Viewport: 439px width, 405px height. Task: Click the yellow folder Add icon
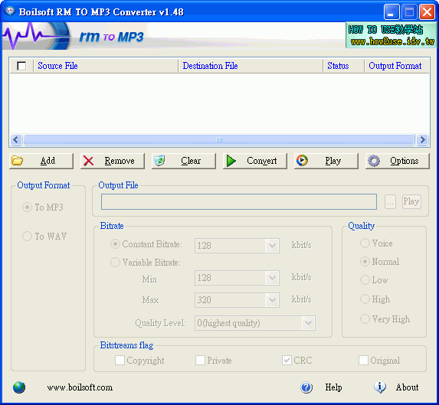point(17,161)
